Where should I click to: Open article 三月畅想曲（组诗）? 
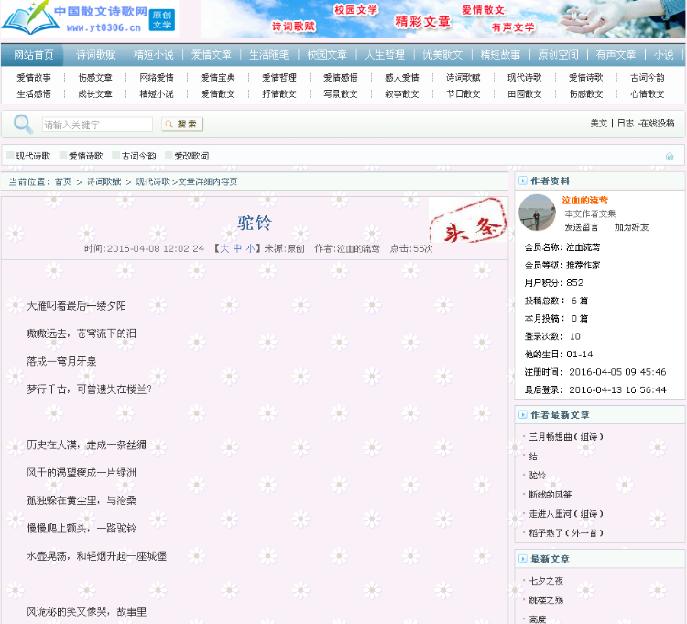(x=566, y=437)
